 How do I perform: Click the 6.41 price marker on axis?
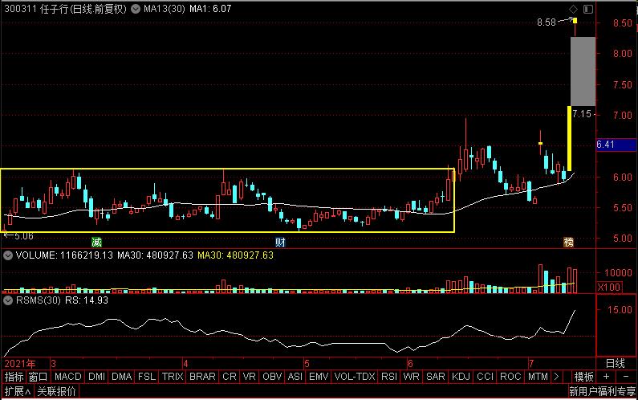pyautogui.click(x=616, y=145)
